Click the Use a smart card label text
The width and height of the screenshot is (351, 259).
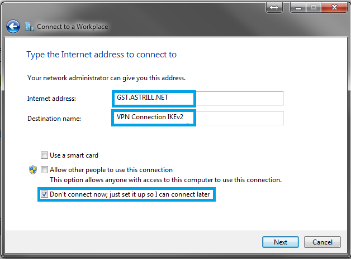pyautogui.click(x=74, y=155)
